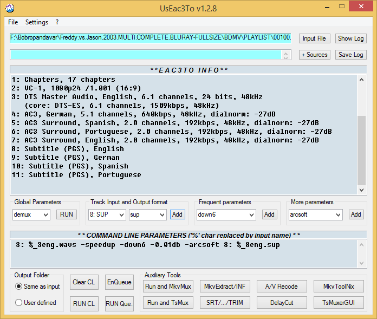Open the Settings menu

point(37,22)
